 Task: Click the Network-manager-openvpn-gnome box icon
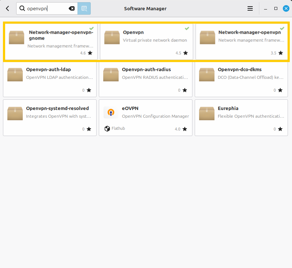17,37
